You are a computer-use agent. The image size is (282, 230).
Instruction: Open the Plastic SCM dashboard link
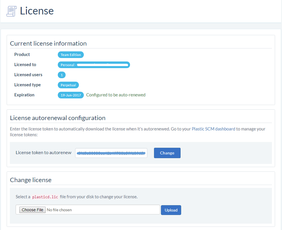(x=213, y=129)
